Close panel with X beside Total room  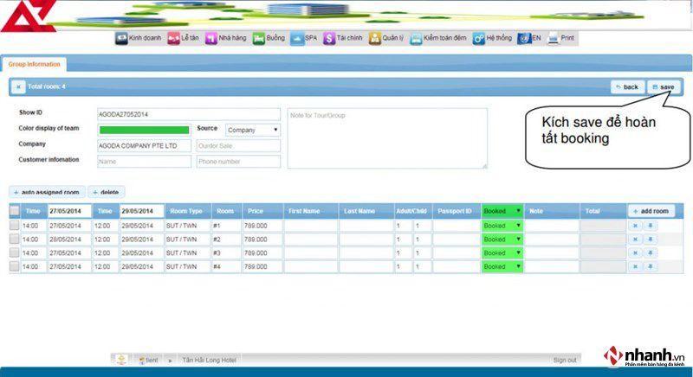tap(18, 86)
